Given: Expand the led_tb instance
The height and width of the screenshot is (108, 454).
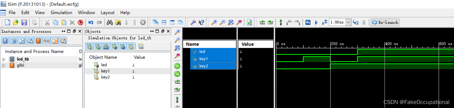Looking at the screenshot, I should coord(4,59).
